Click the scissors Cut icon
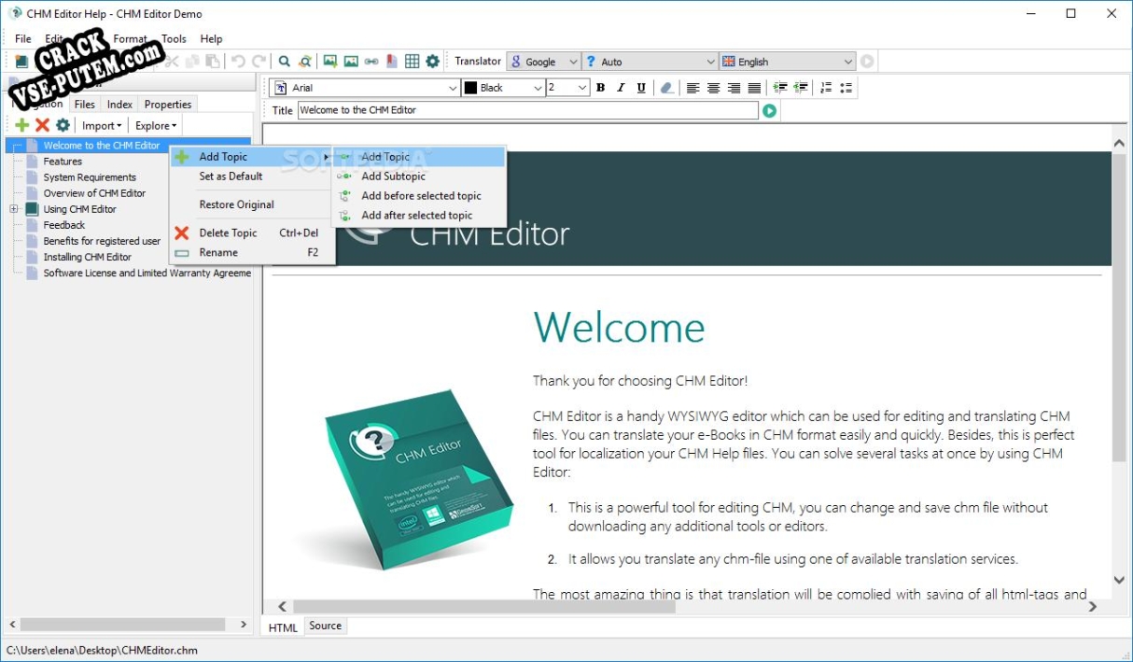The image size is (1133, 662). [x=172, y=62]
